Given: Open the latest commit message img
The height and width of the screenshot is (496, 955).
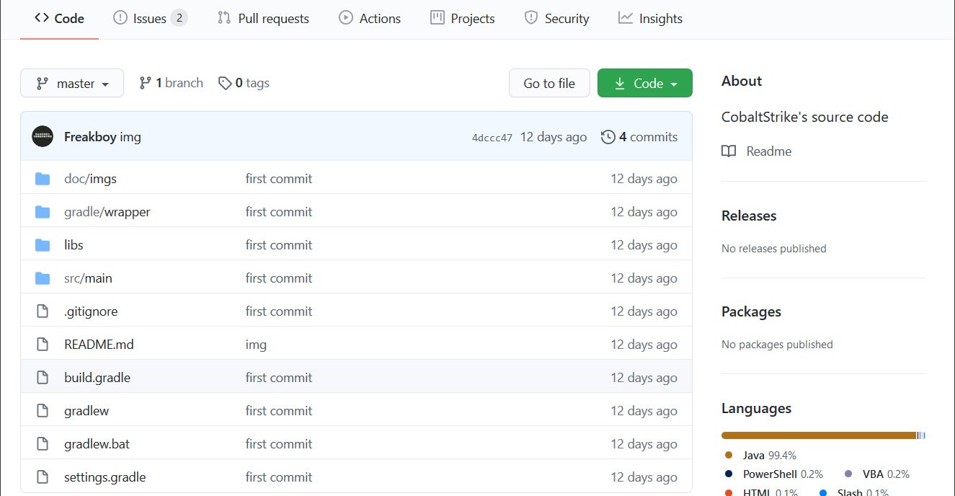Looking at the screenshot, I should coord(130,137).
